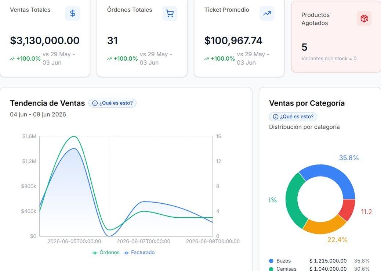Open '¿Qué es esto?' under Ventas por Categoría
The width and height of the screenshot is (381, 271).
coord(293,117)
